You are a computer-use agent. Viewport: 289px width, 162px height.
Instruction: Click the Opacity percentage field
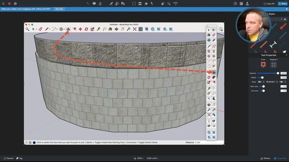pos(284,73)
